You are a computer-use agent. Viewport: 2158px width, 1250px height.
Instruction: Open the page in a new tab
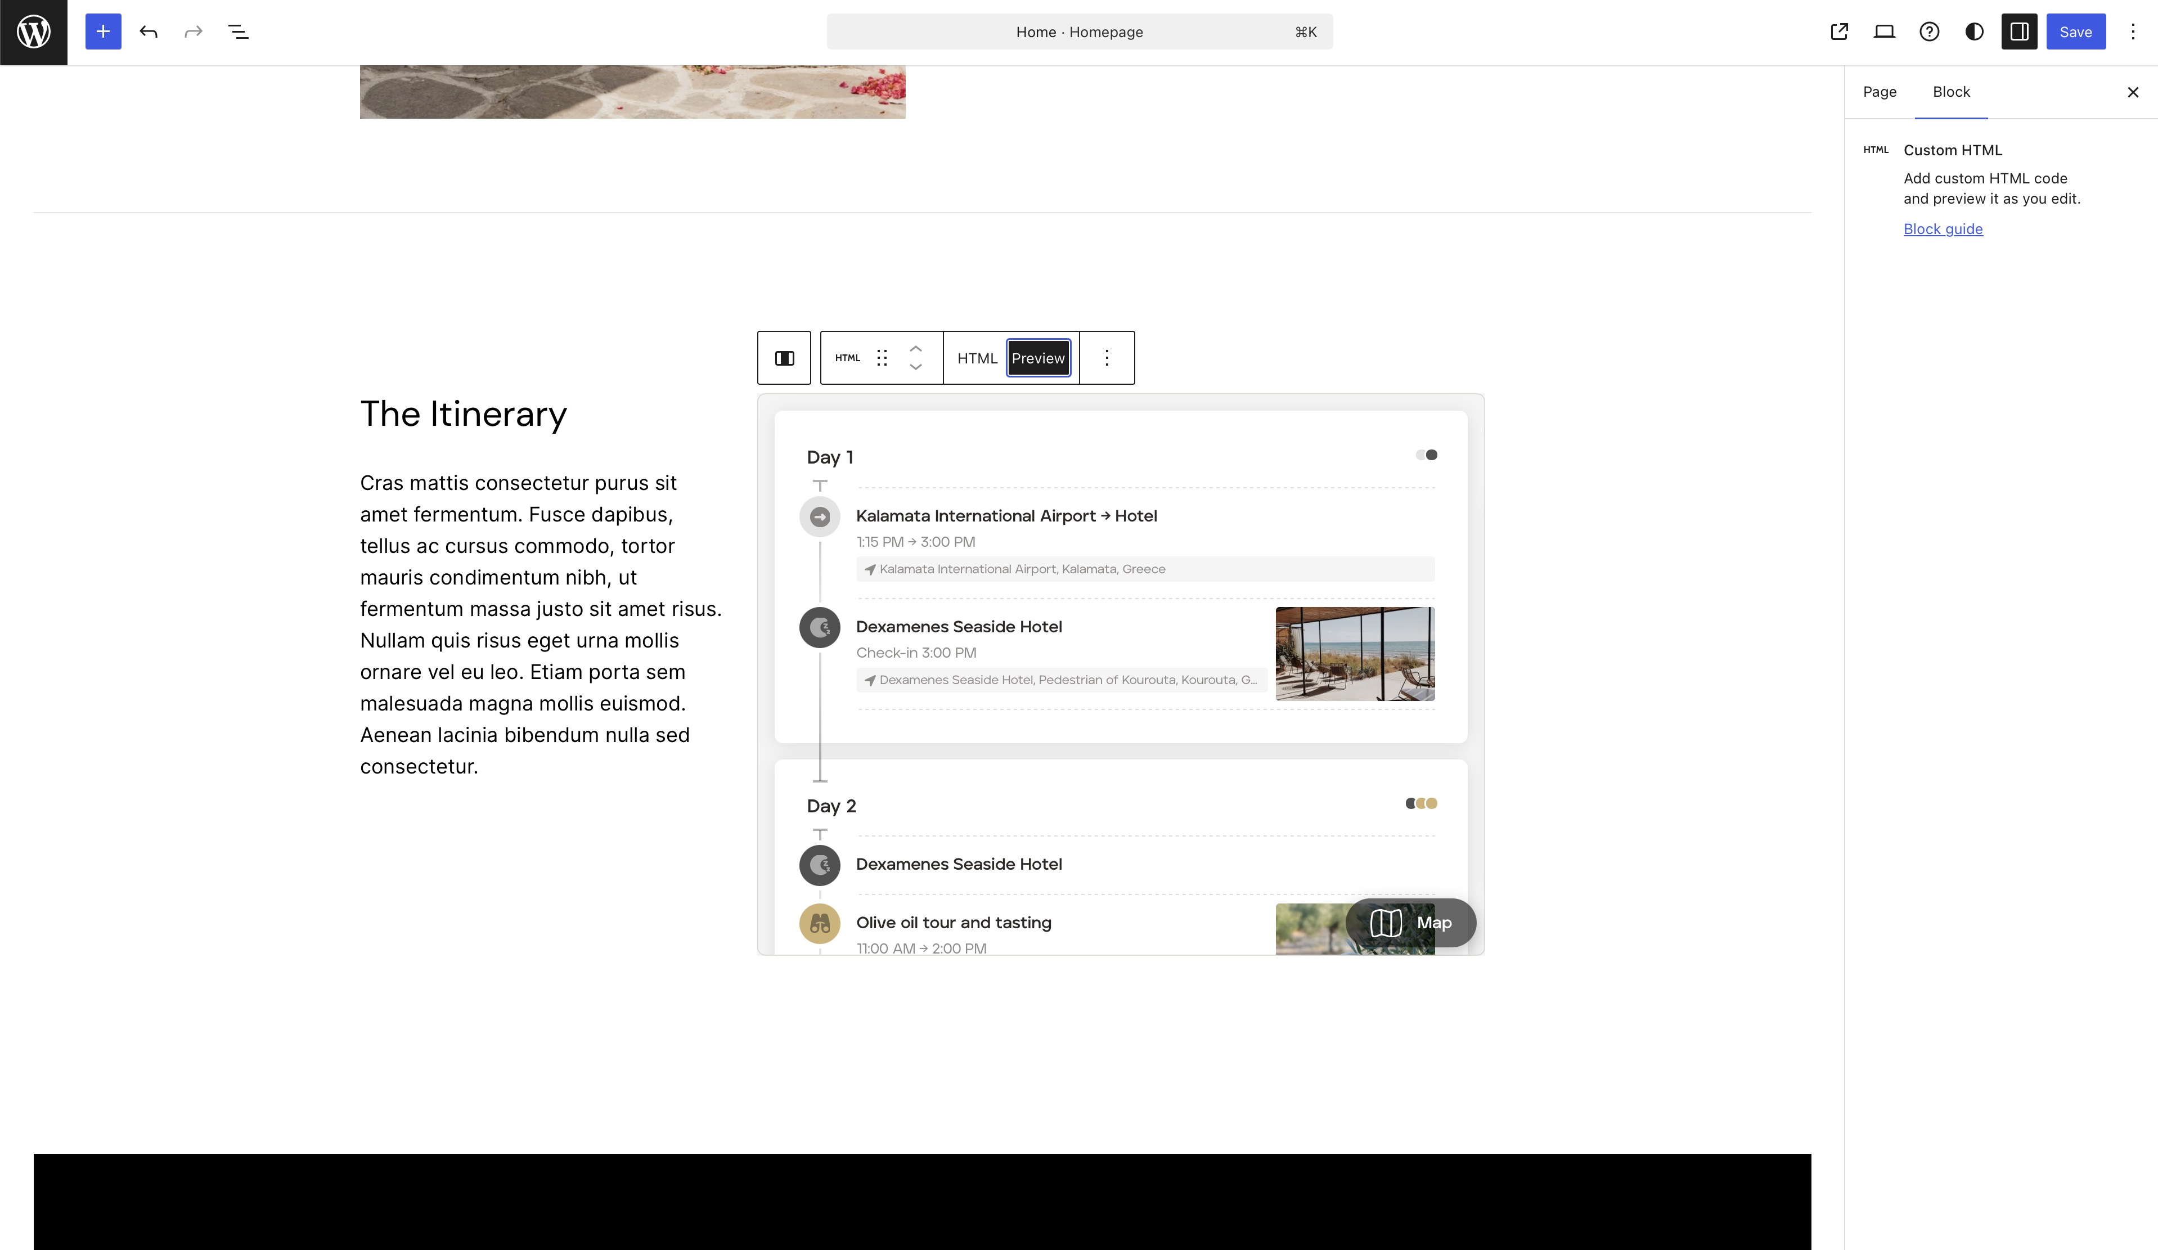tap(1838, 32)
